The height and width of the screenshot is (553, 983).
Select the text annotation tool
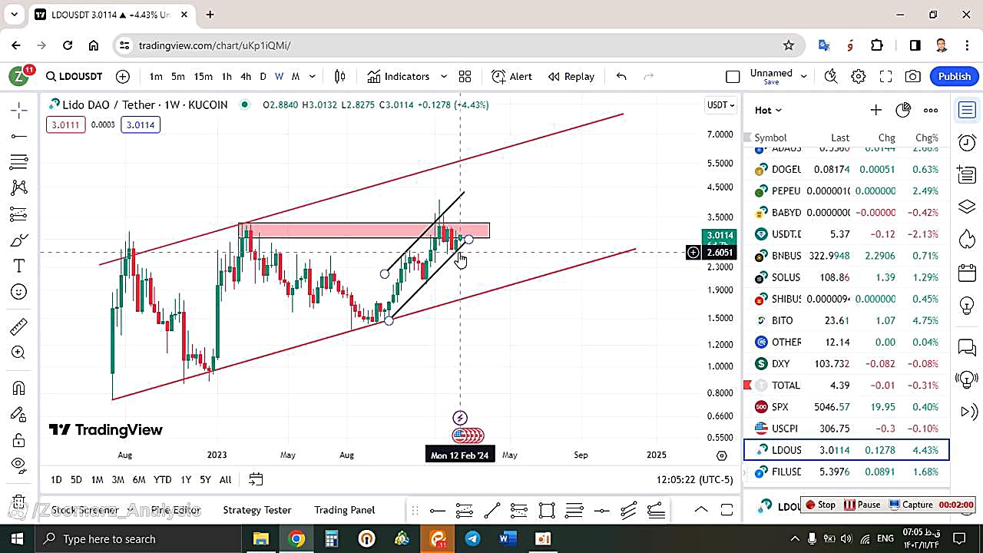pyautogui.click(x=19, y=266)
